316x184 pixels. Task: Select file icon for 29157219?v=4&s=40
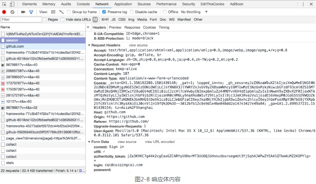[x=3, y=95]
